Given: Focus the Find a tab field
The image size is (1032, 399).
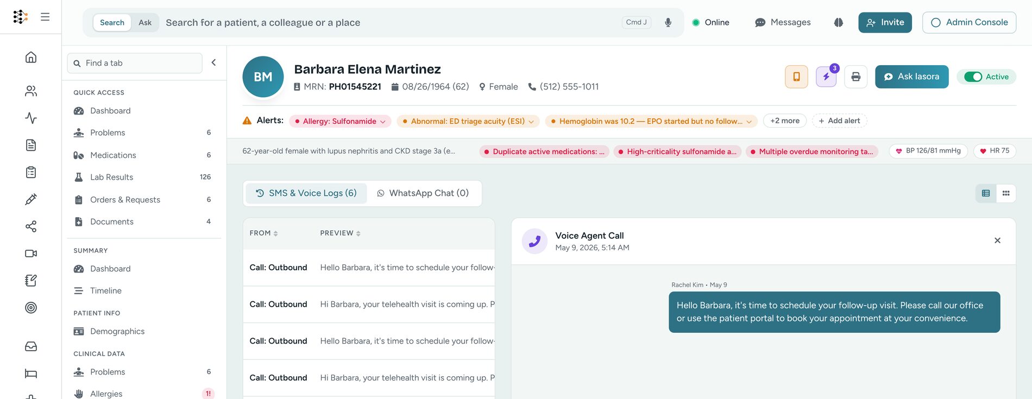Looking at the screenshot, I should pyautogui.click(x=135, y=63).
